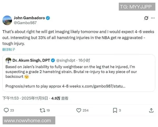Open Dr. Akum Singh's profile picture

8,60
